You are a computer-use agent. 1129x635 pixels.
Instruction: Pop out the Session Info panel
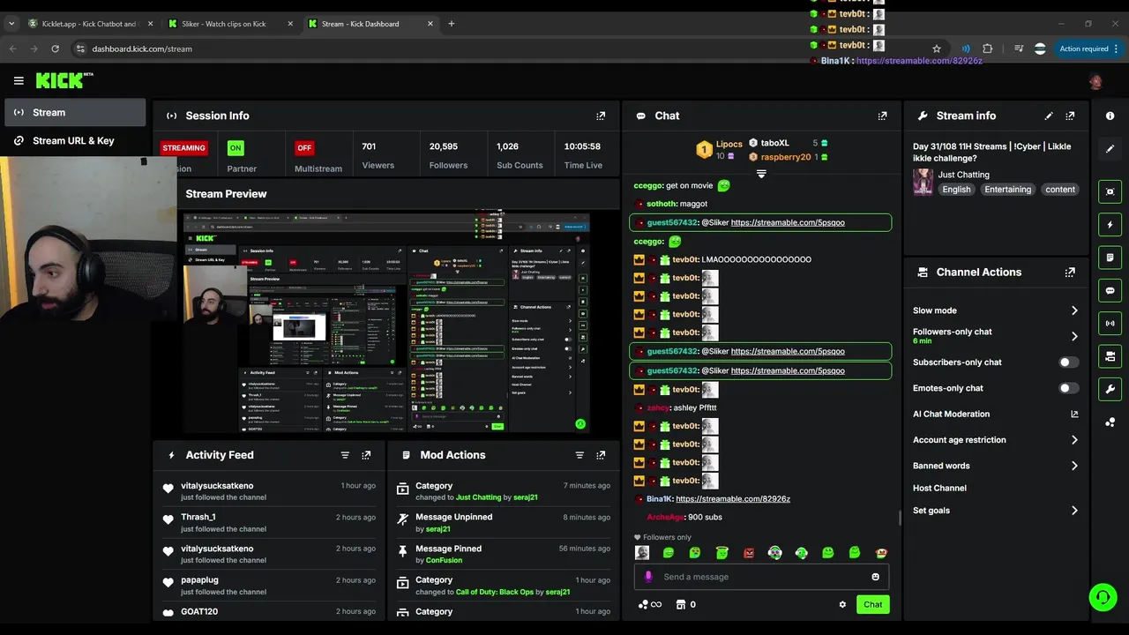[601, 116]
